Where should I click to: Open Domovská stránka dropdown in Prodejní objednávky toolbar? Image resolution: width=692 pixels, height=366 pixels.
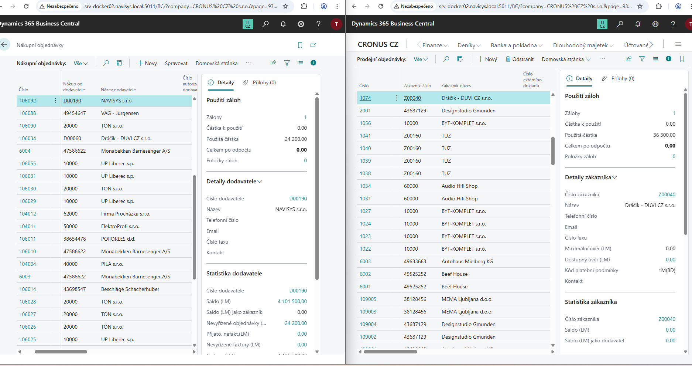pos(566,59)
